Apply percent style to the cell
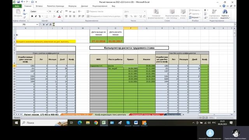This screenshot has width=249, height=140. tap(132, 16)
